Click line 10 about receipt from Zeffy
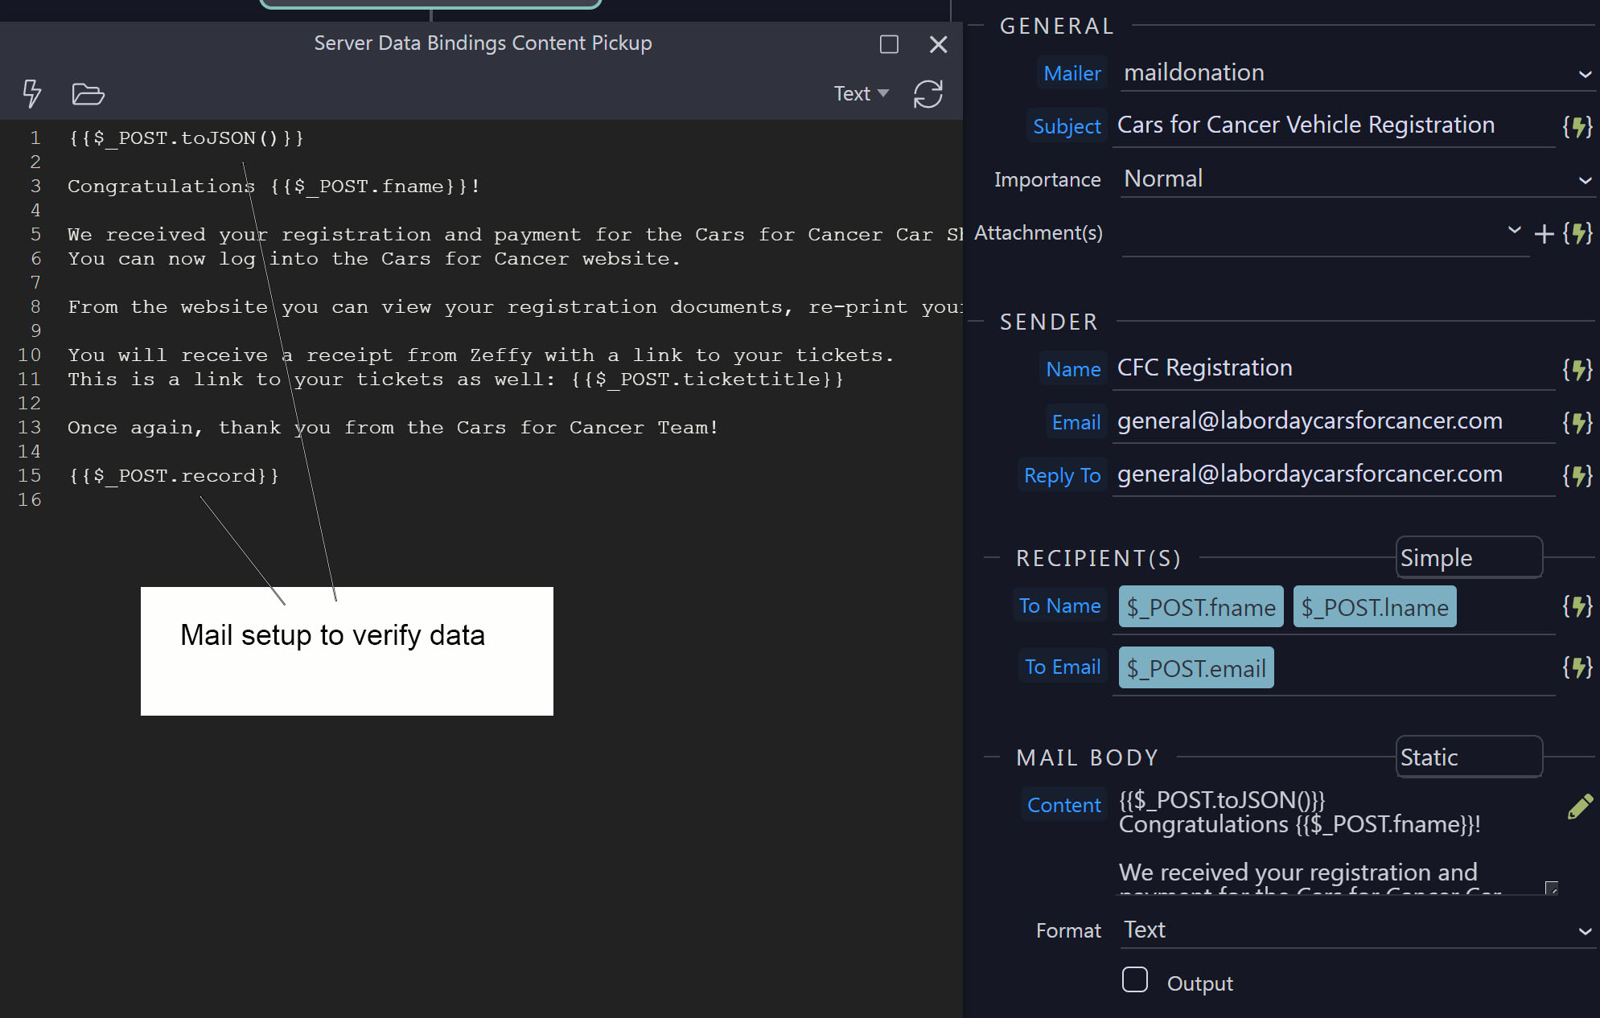This screenshot has width=1600, height=1018. click(481, 355)
